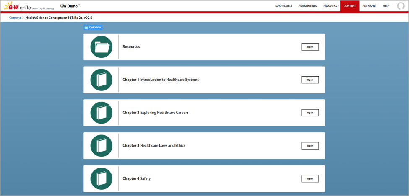This screenshot has height=196, width=409.
Task: Open Chapter 3 Healthcare Laws and Ethics
Action: point(310,146)
